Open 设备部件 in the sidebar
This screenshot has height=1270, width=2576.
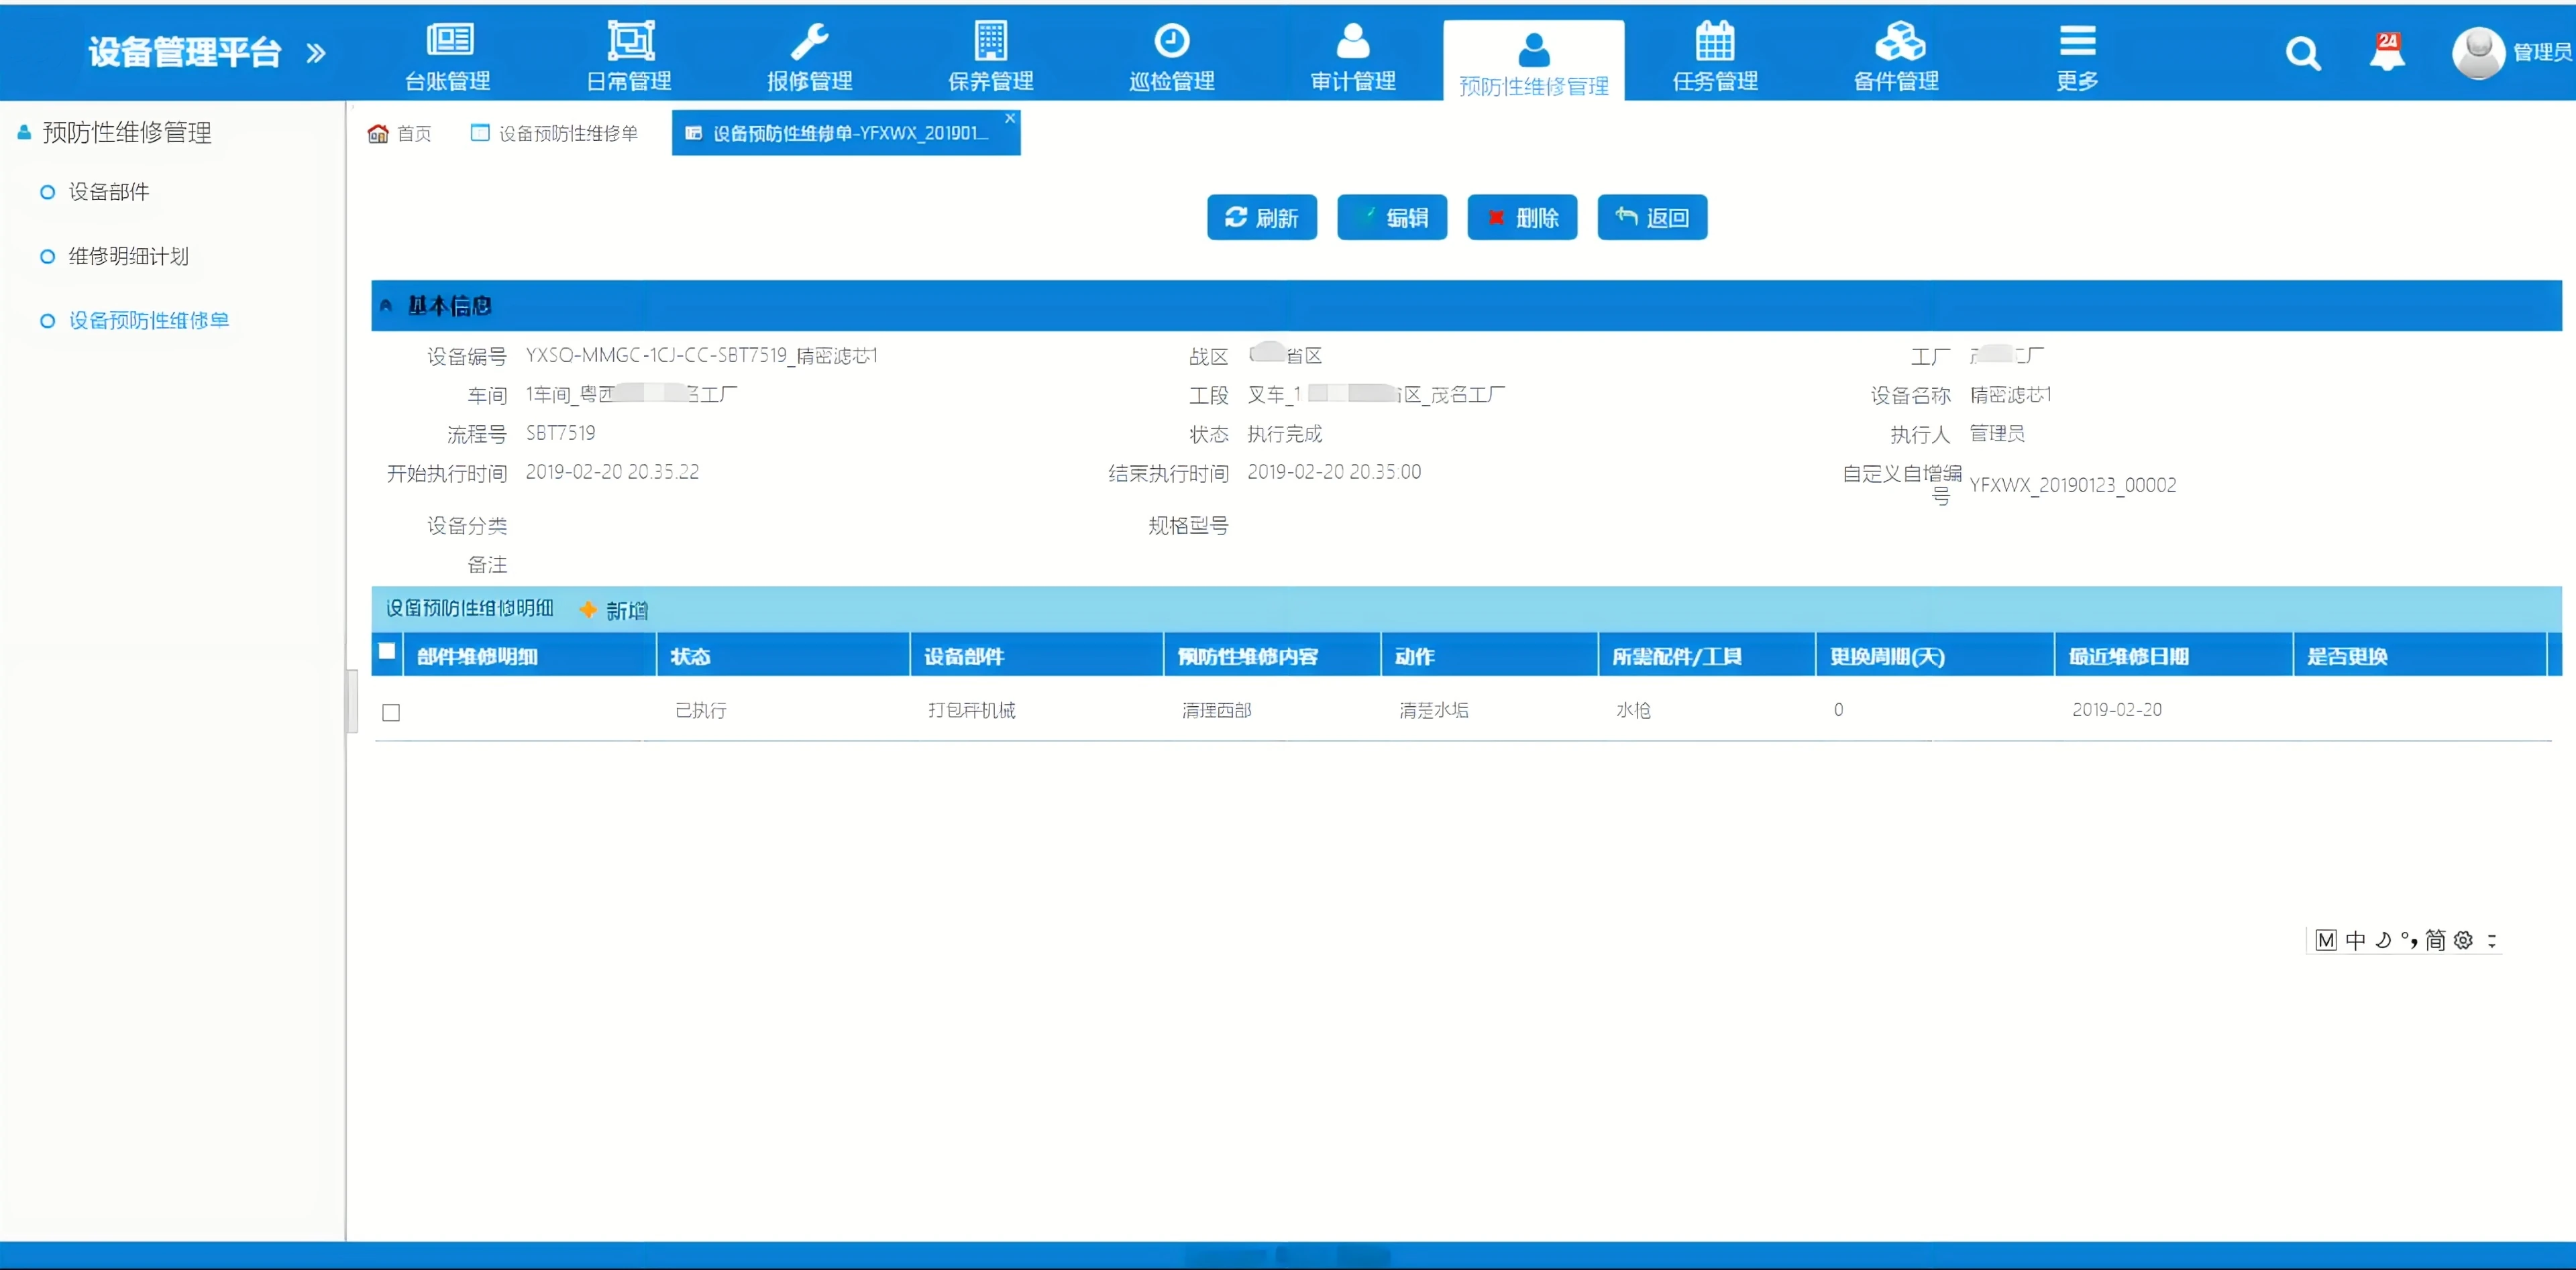(108, 192)
